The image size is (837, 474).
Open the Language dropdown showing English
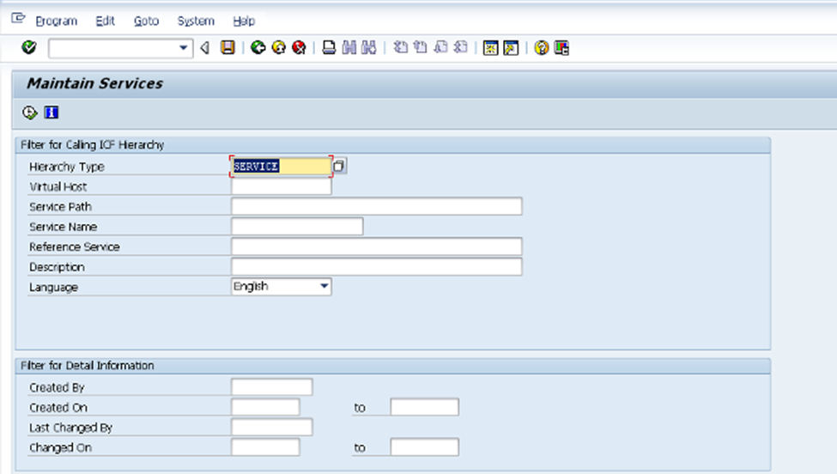282,287
